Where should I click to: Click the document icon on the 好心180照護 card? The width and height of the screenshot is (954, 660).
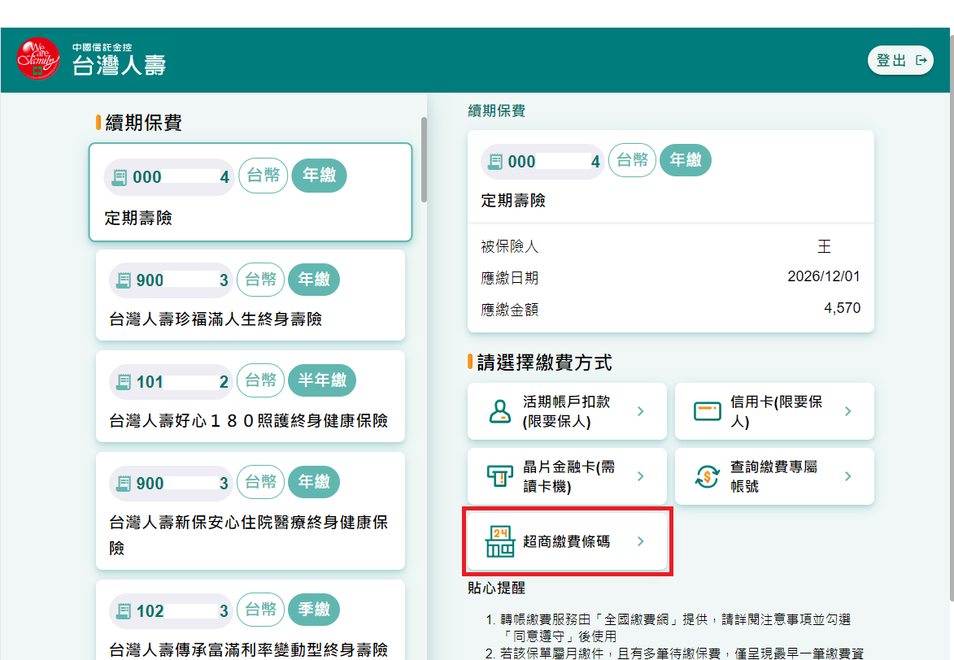pyautogui.click(x=124, y=382)
